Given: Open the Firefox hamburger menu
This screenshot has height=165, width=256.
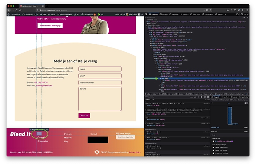Looking at the screenshot, I should click(247, 10).
